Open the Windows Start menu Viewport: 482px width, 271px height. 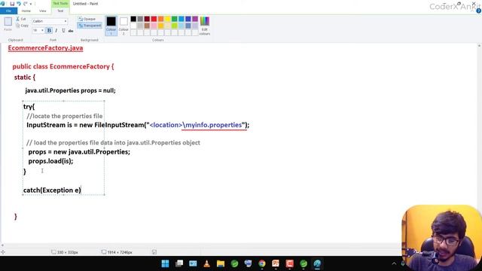click(x=166, y=263)
